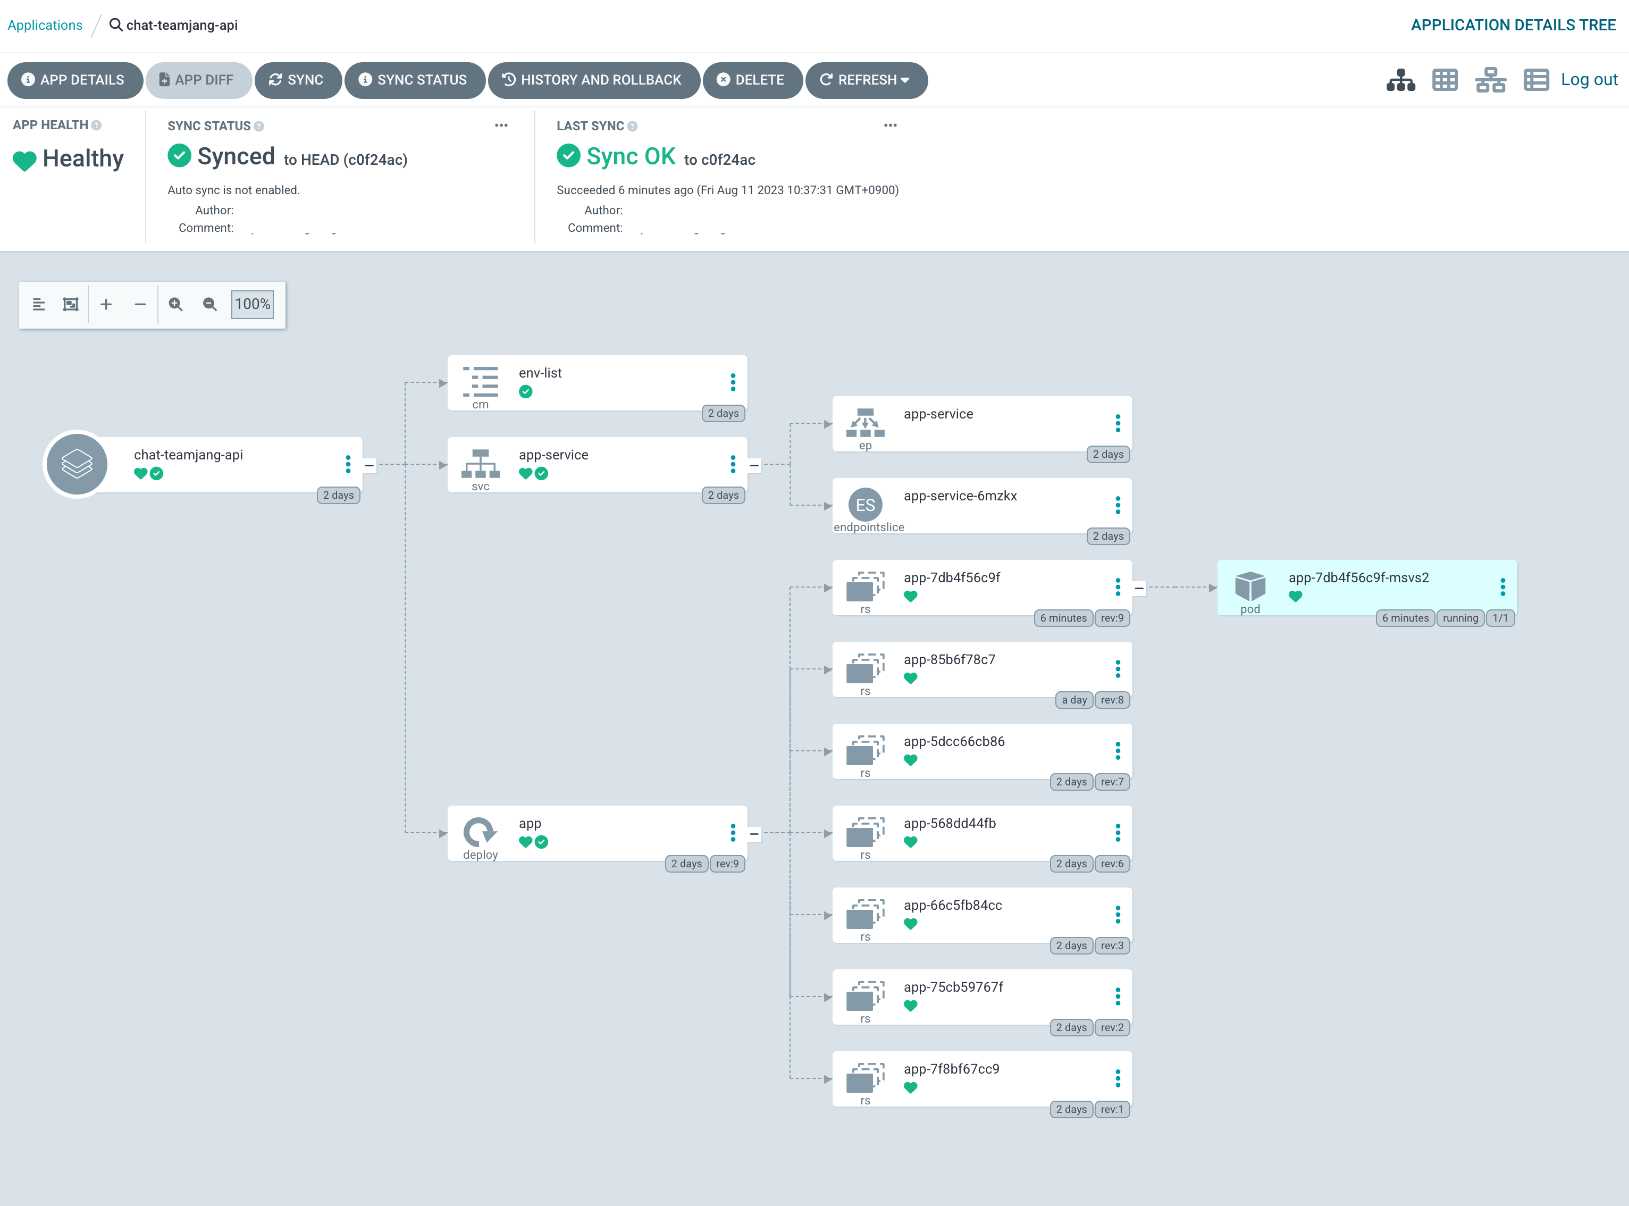Open HISTORY AND ROLLBACK
The image size is (1629, 1206).
[593, 80]
